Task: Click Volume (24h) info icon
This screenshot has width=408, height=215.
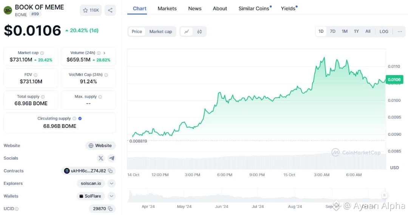Action: 99,53
